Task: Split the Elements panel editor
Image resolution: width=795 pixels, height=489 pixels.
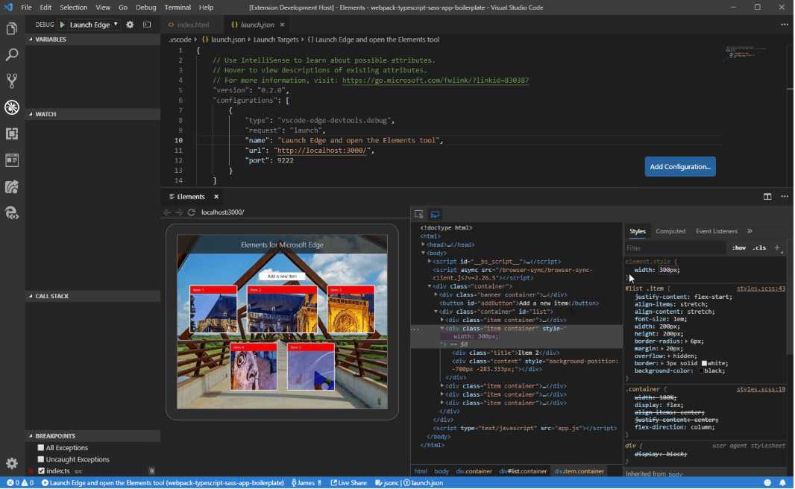Action: pos(767,197)
